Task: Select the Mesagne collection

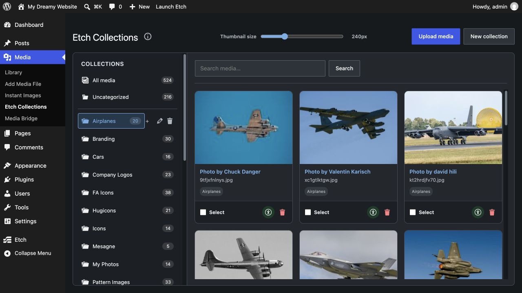Action: tap(127, 246)
